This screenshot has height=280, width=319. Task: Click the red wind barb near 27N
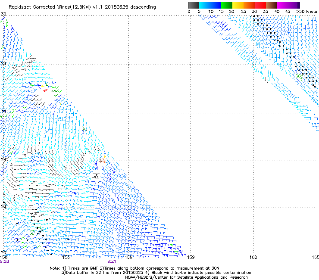point(46,90)
